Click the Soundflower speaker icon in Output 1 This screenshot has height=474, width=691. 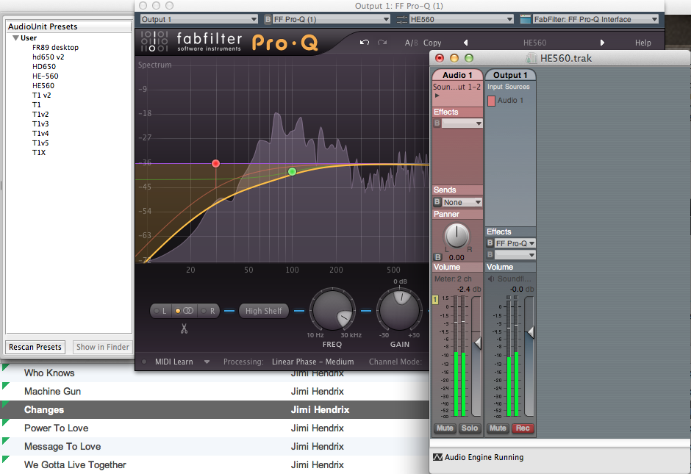[491, 279]
